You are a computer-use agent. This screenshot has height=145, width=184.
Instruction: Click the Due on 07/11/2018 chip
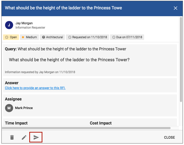click(x=127, y=37)
